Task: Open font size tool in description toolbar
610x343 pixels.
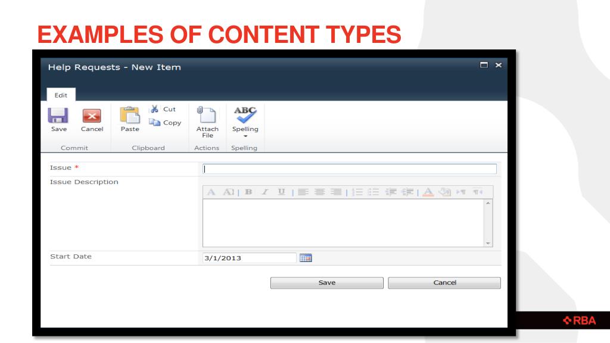Action: pos(228,192)
